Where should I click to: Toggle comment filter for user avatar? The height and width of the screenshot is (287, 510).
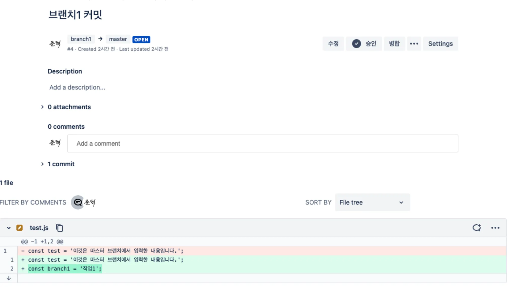click(x=90, y=202)
